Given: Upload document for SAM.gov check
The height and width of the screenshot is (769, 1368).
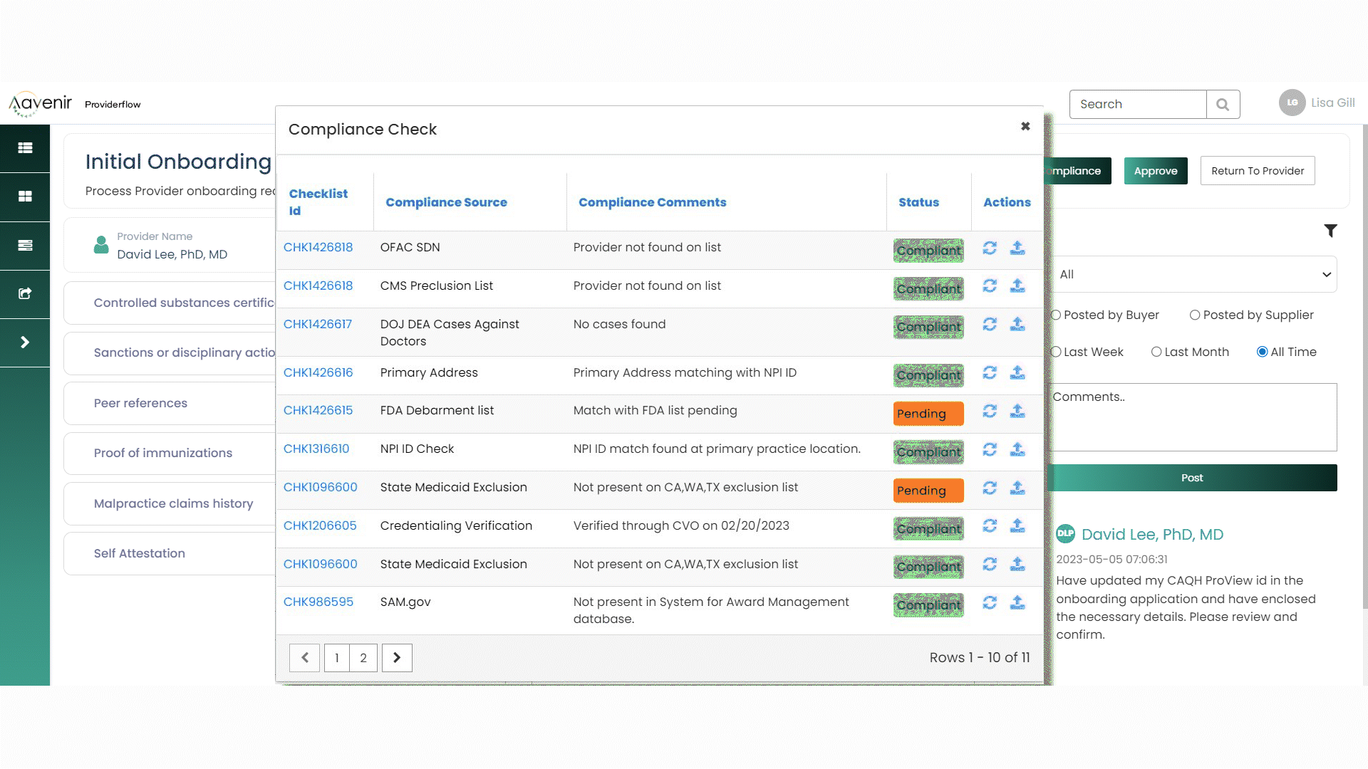Looking at the screenshot, I should tap(1017, 602).
